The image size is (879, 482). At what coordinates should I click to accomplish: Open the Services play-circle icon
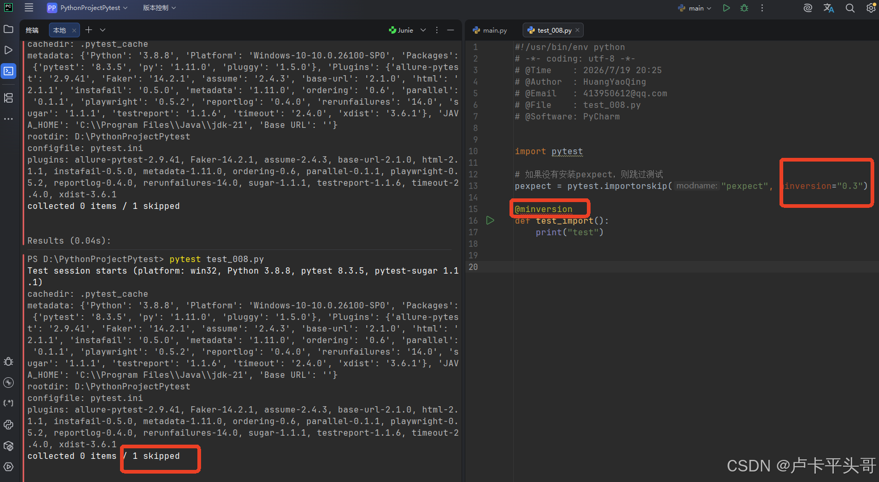[x=8, y=467]
